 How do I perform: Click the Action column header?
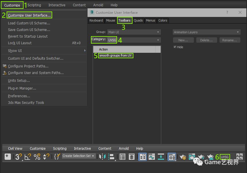coord(124,49)
